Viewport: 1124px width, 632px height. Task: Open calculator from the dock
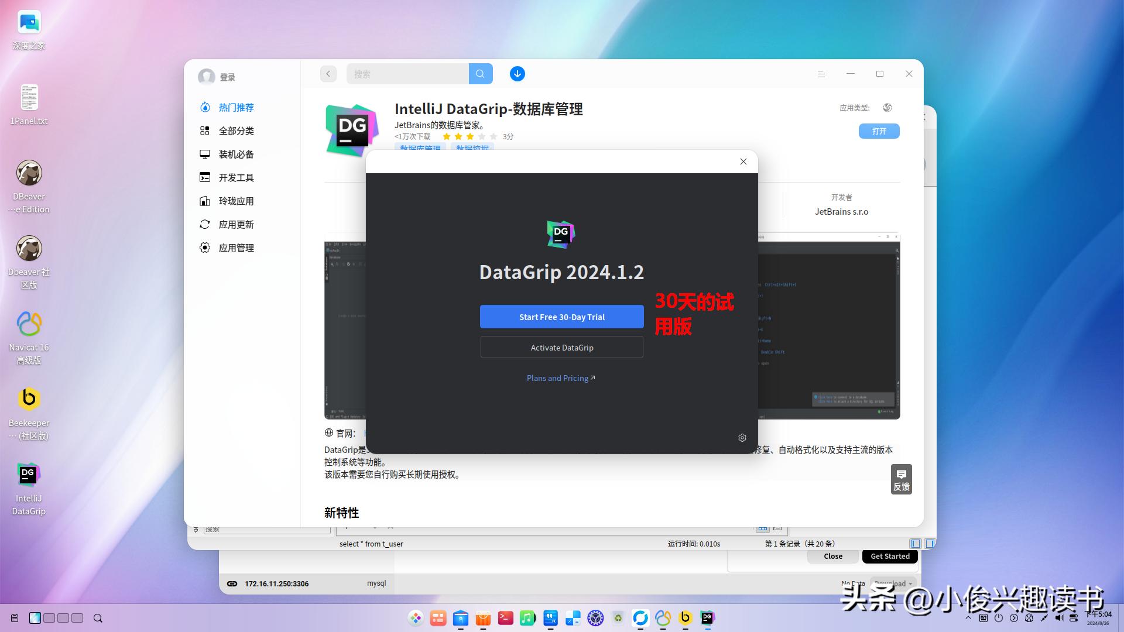pyautogui.click(x=573, y=618)
